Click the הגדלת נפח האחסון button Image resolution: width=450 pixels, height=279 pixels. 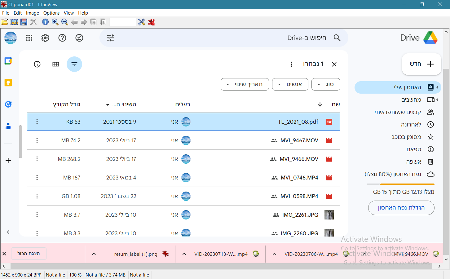401,208
